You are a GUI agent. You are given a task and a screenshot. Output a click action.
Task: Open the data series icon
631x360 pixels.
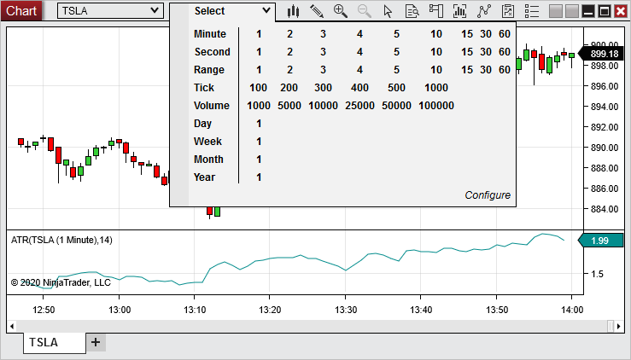click(x=459, y=11)
